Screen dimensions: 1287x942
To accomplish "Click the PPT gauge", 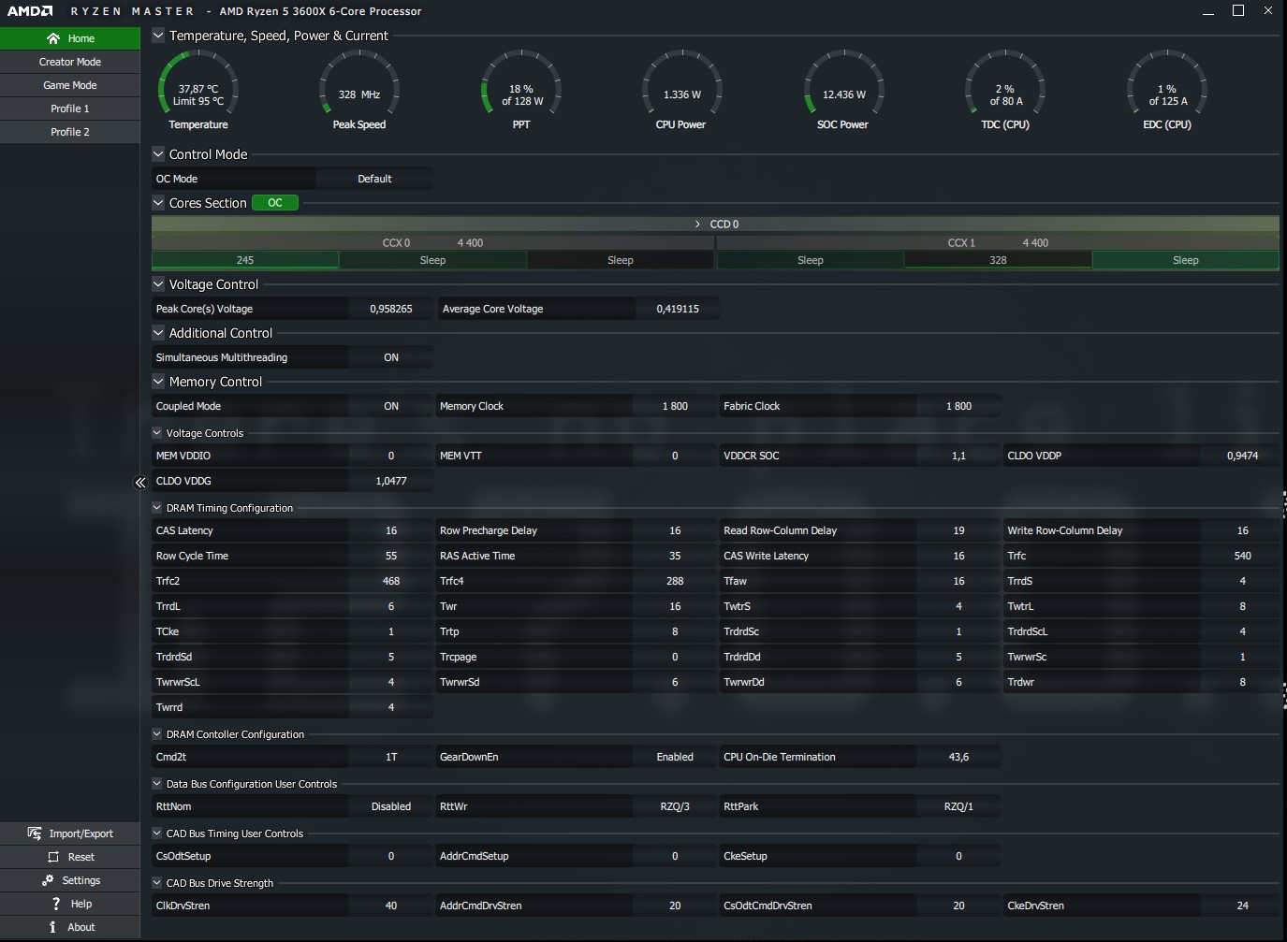I will [521, 91].
